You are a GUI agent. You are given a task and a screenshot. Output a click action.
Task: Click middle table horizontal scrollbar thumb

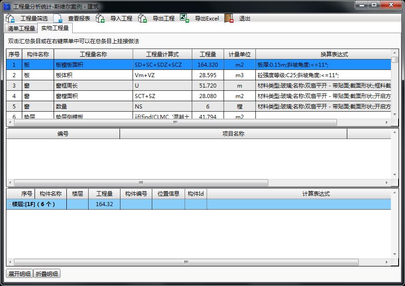141,182
